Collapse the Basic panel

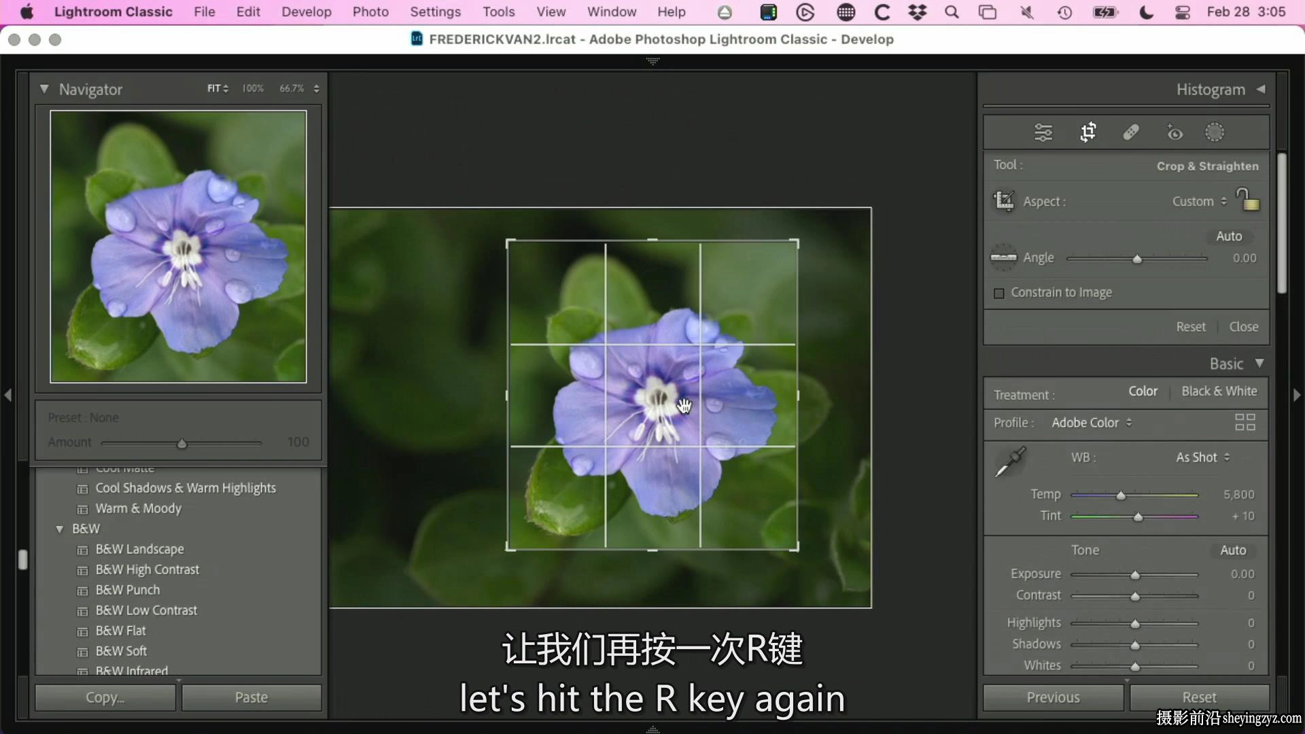(x=1259, y=363)
